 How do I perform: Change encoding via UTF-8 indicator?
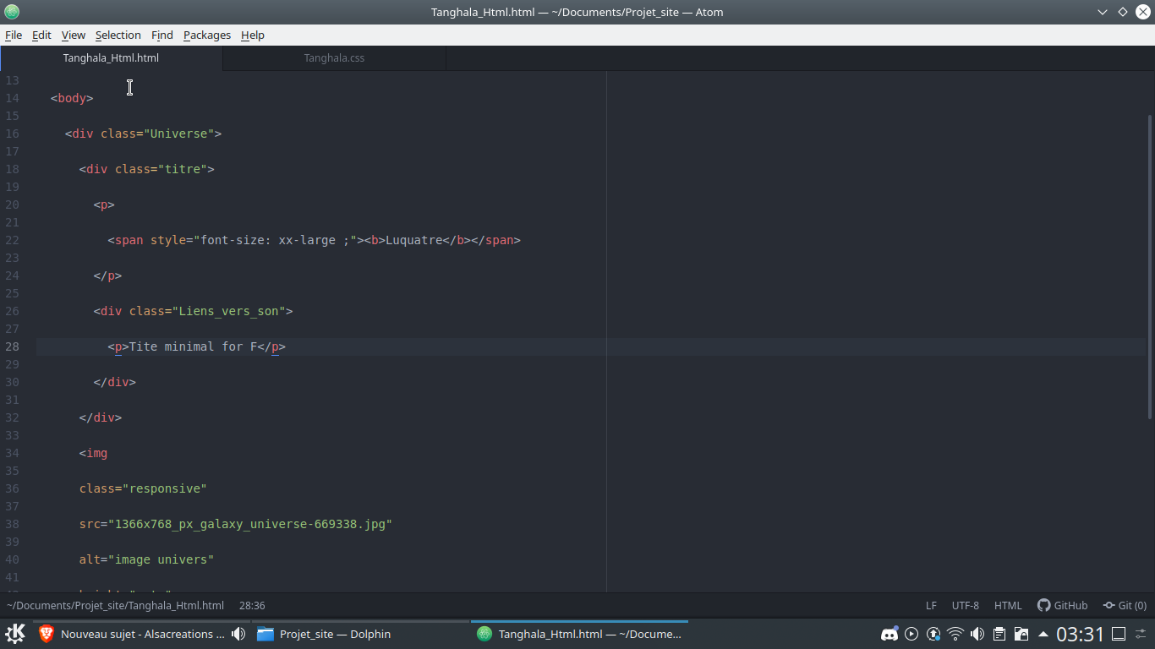[x=966, y=605]
